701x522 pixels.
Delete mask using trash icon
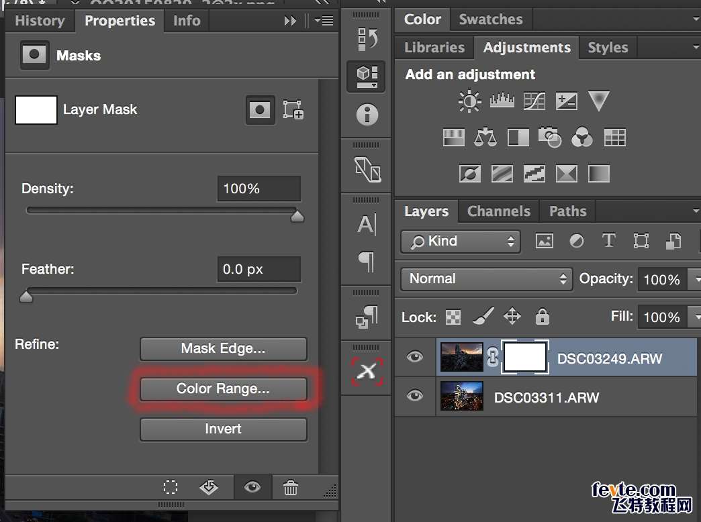pyautogui.click(x=291, y=488)
